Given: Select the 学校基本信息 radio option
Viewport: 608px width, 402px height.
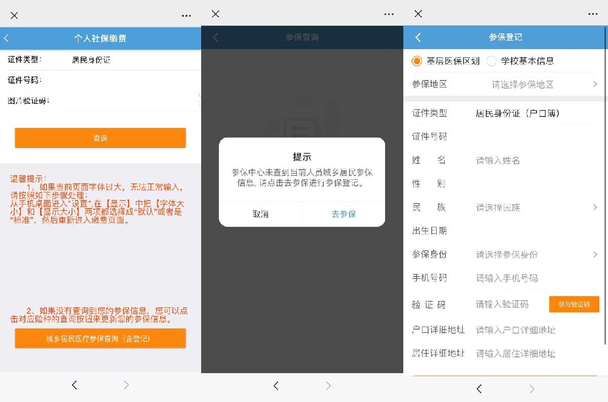Looking at the screenshot, I should (491, 61).
